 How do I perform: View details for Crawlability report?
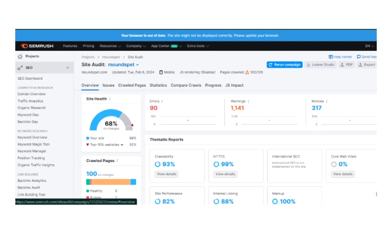pos(167,174)
